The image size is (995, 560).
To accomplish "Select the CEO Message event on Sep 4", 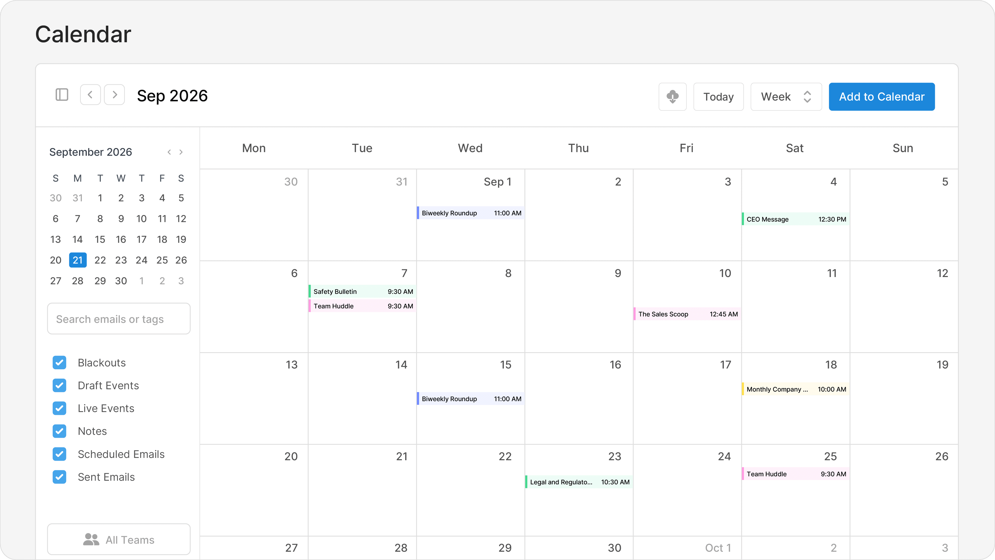I will 794,219.
